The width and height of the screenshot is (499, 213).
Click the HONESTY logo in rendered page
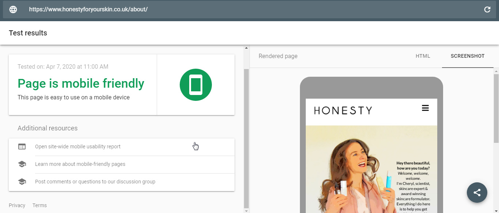click(x=343, y=110)
